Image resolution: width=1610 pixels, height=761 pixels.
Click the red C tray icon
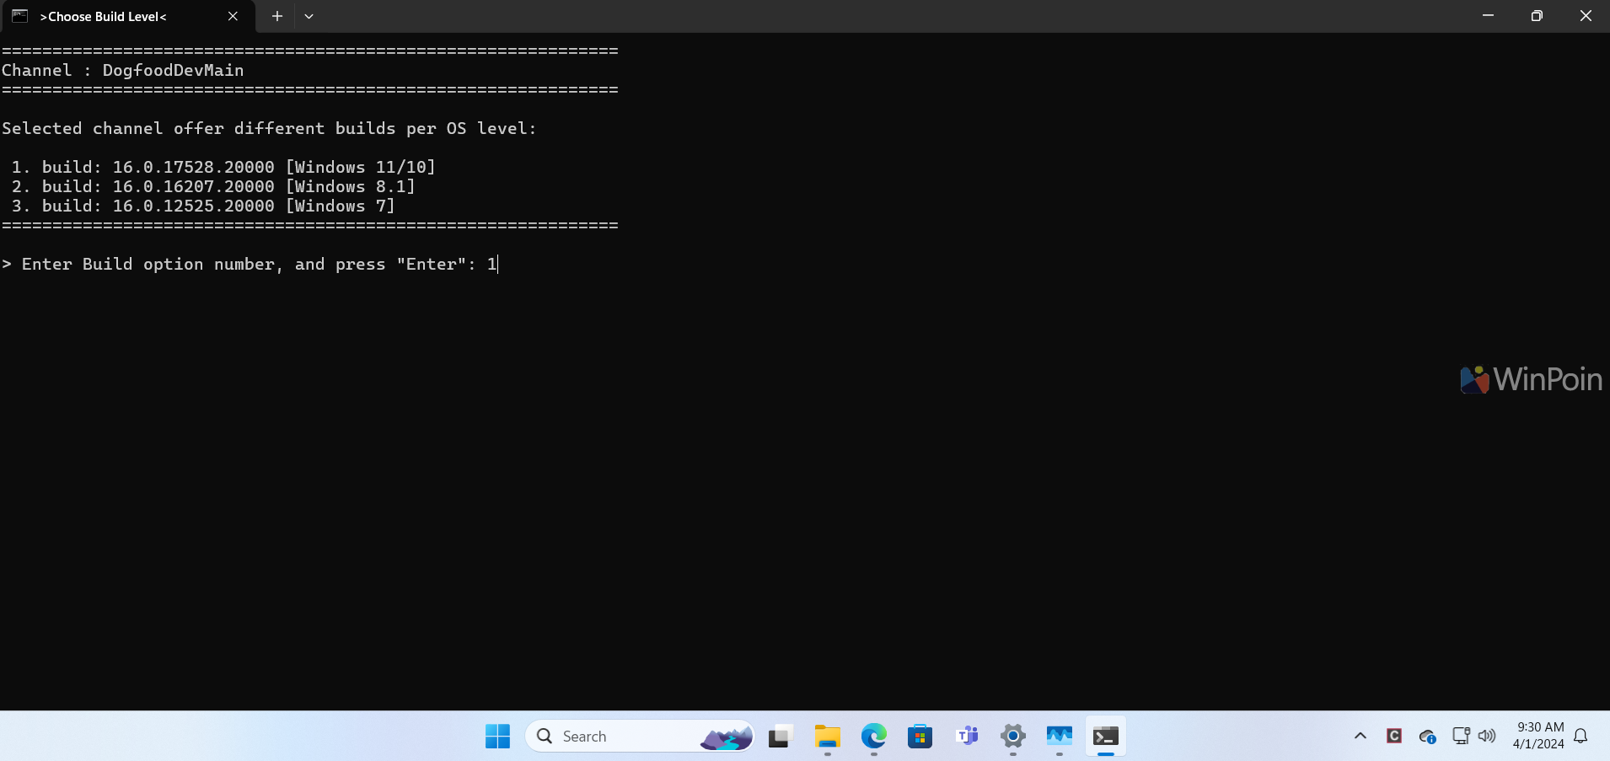coord(1394,736)
